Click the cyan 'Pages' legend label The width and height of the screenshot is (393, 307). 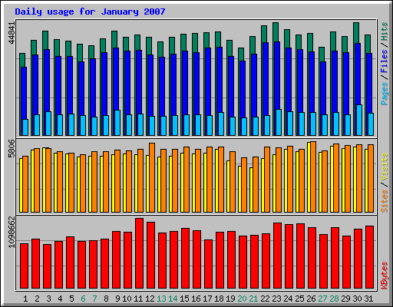click(x=385, y=94)
